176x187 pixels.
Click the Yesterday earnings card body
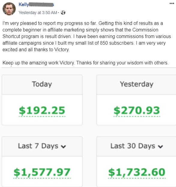(136, 110)
